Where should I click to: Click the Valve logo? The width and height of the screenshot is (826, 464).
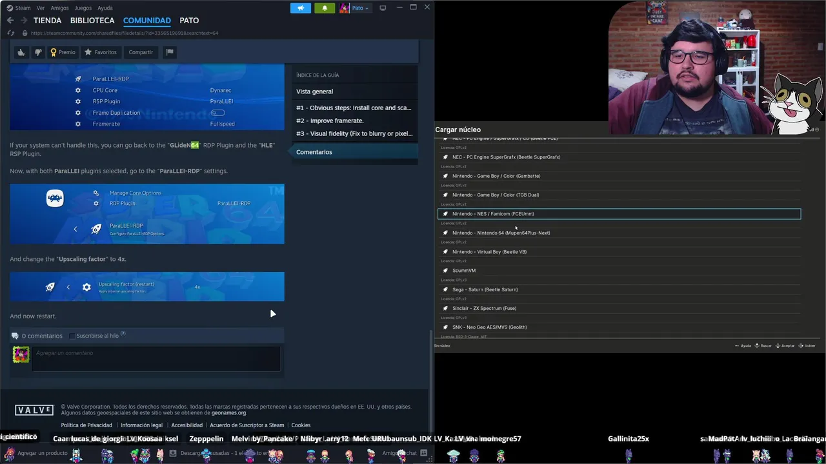pos(34,411)
